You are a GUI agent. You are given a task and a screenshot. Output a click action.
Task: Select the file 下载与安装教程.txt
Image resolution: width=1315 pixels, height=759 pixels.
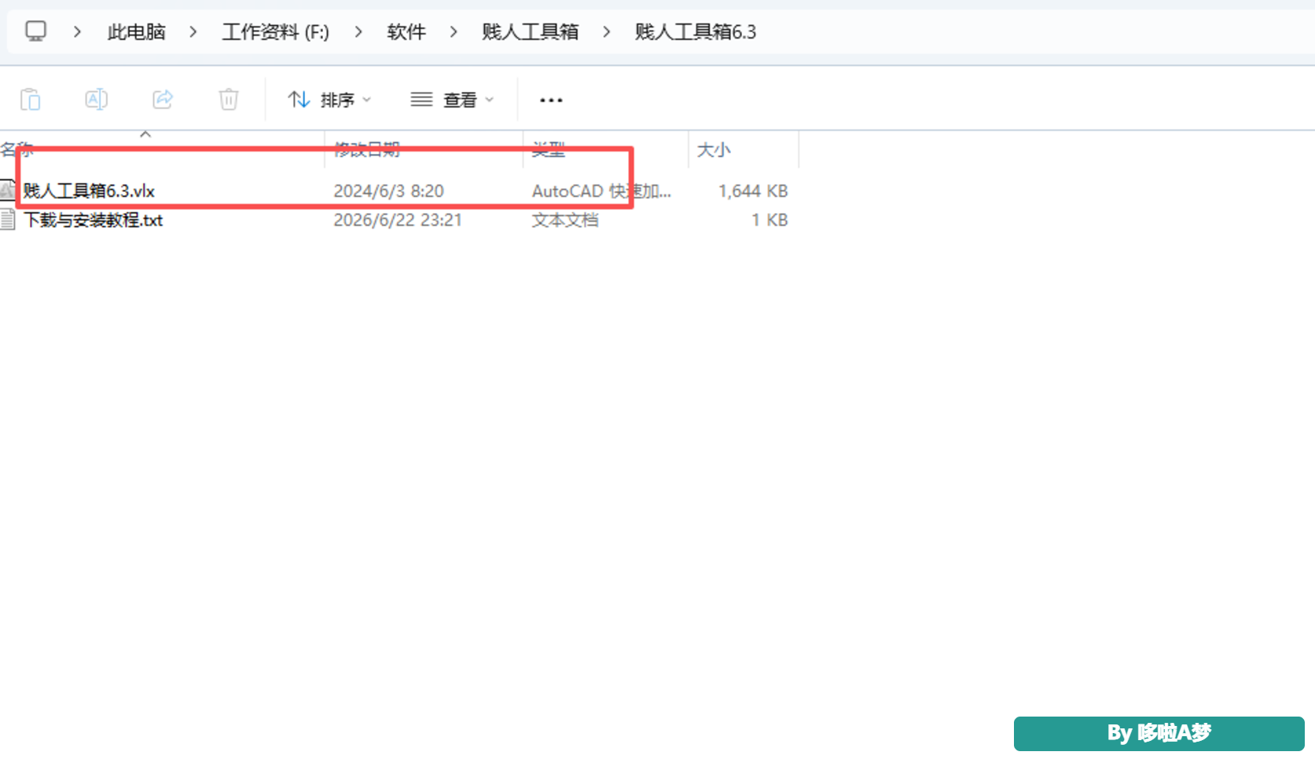(93, 220)
